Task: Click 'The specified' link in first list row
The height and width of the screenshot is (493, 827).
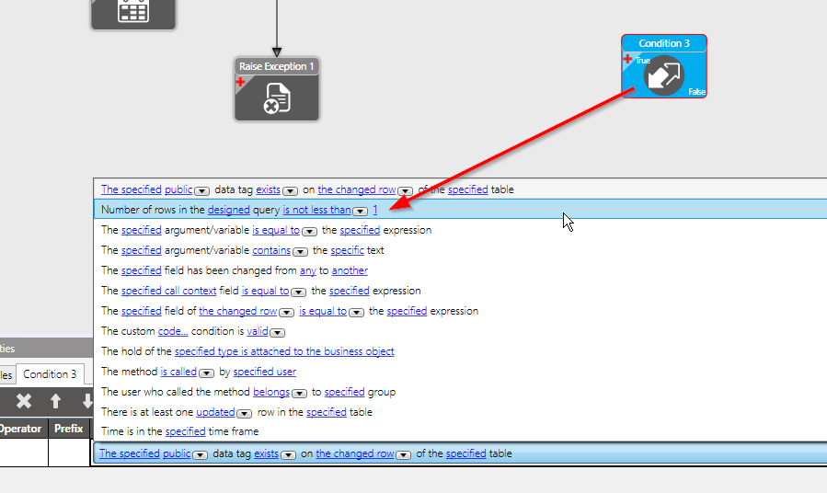Action: (x=132, y=189)
